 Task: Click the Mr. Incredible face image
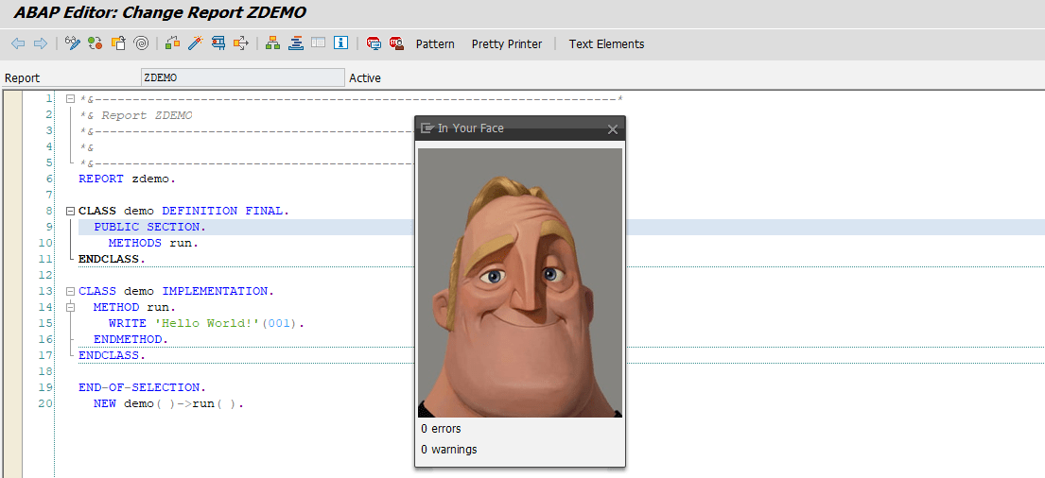coord(520,282)
